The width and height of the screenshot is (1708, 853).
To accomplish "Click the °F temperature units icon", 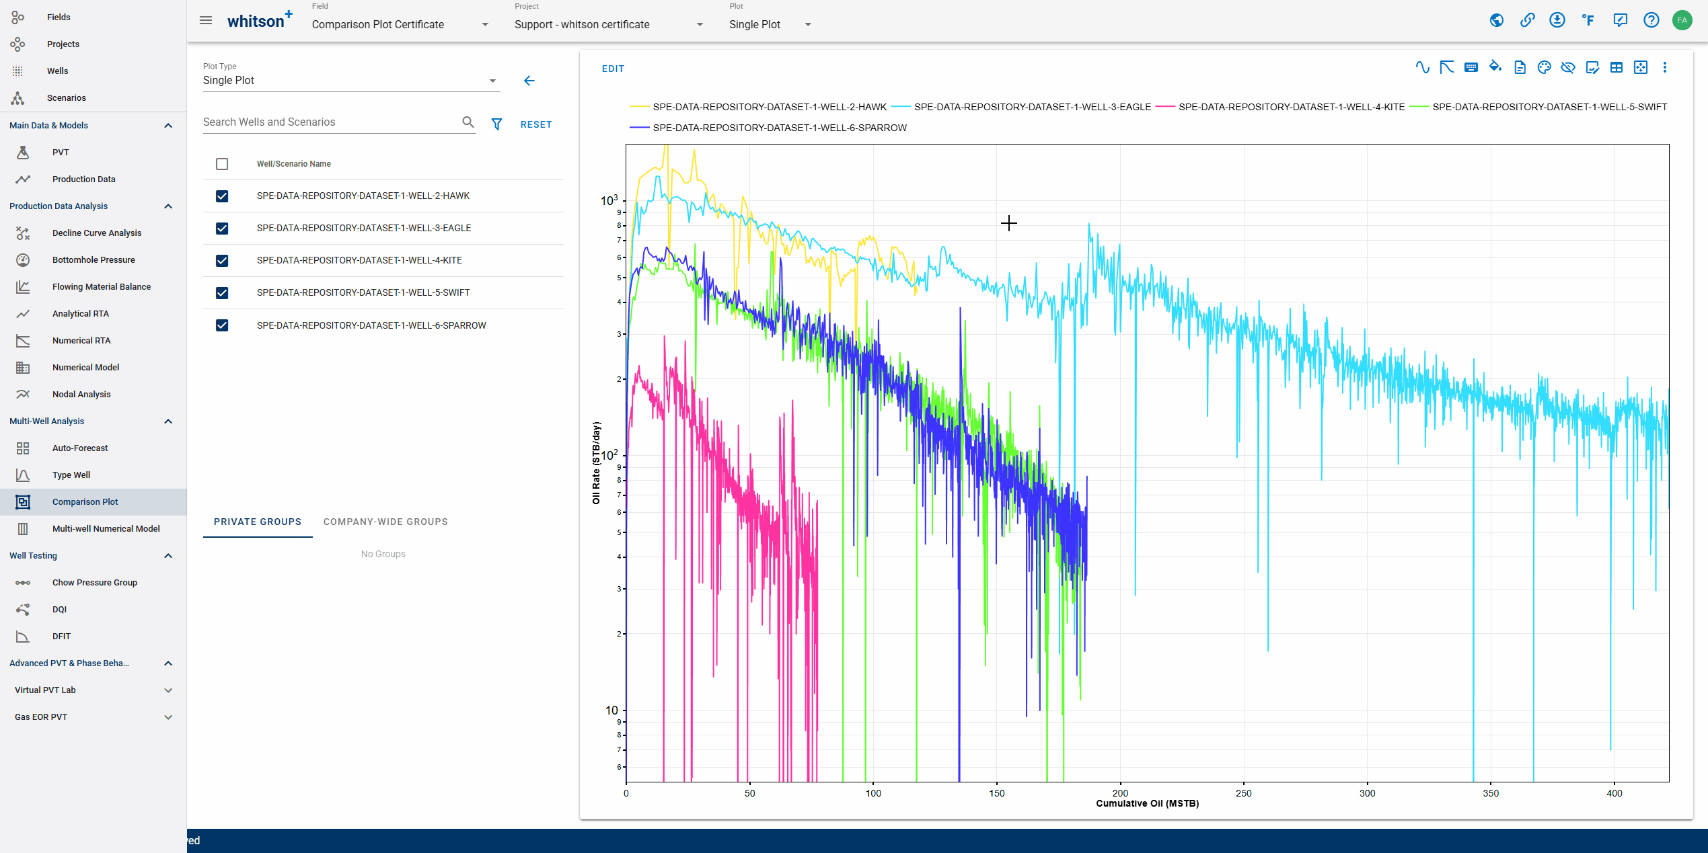I will (x=1588, y=20).
